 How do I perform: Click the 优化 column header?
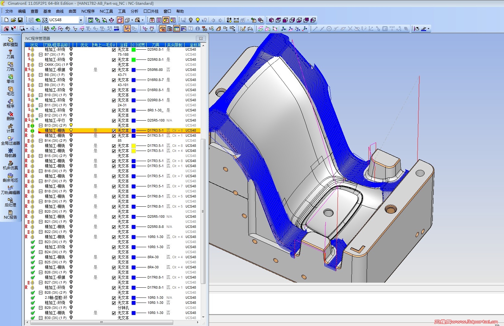(84, 45)
